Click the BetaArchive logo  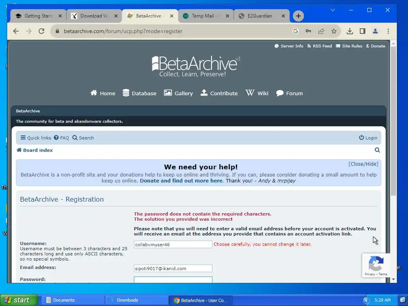(x=196, y=66)
